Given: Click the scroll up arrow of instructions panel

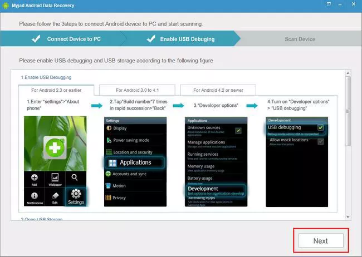Looking at the screenshot, I should click(348, 73).
